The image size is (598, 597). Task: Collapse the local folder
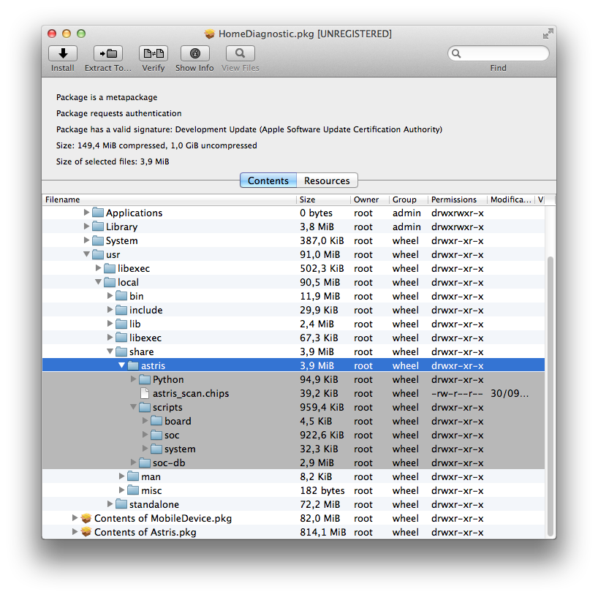pos(99,282)
